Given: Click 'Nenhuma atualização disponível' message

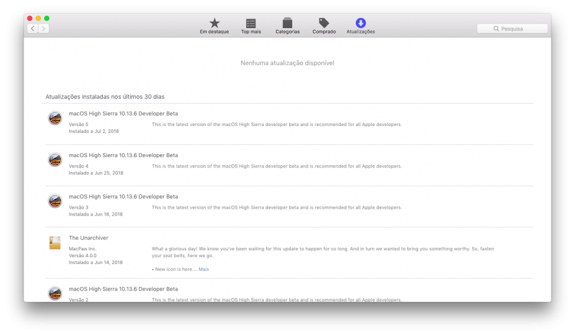Looking at the screenshot, I should (x=287, y=63).
